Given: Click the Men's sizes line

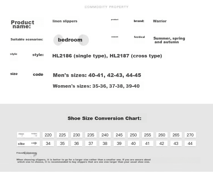Looking at the screenshot, I should (x=97, y=75).
